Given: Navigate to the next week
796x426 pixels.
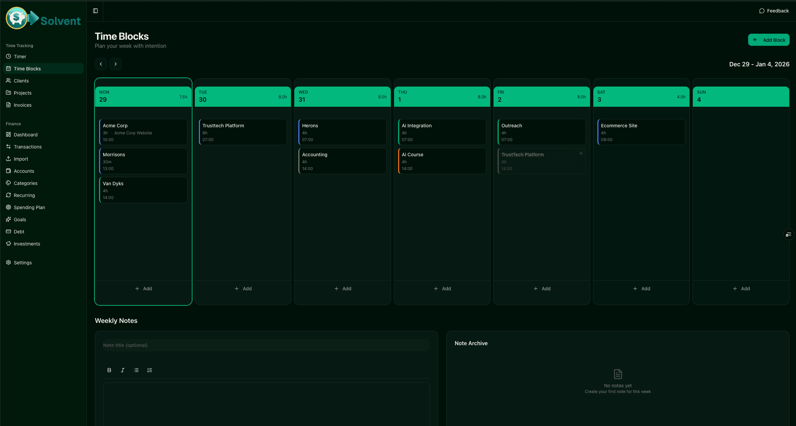Looking at the screenshot, I should [x=115, y=64].
